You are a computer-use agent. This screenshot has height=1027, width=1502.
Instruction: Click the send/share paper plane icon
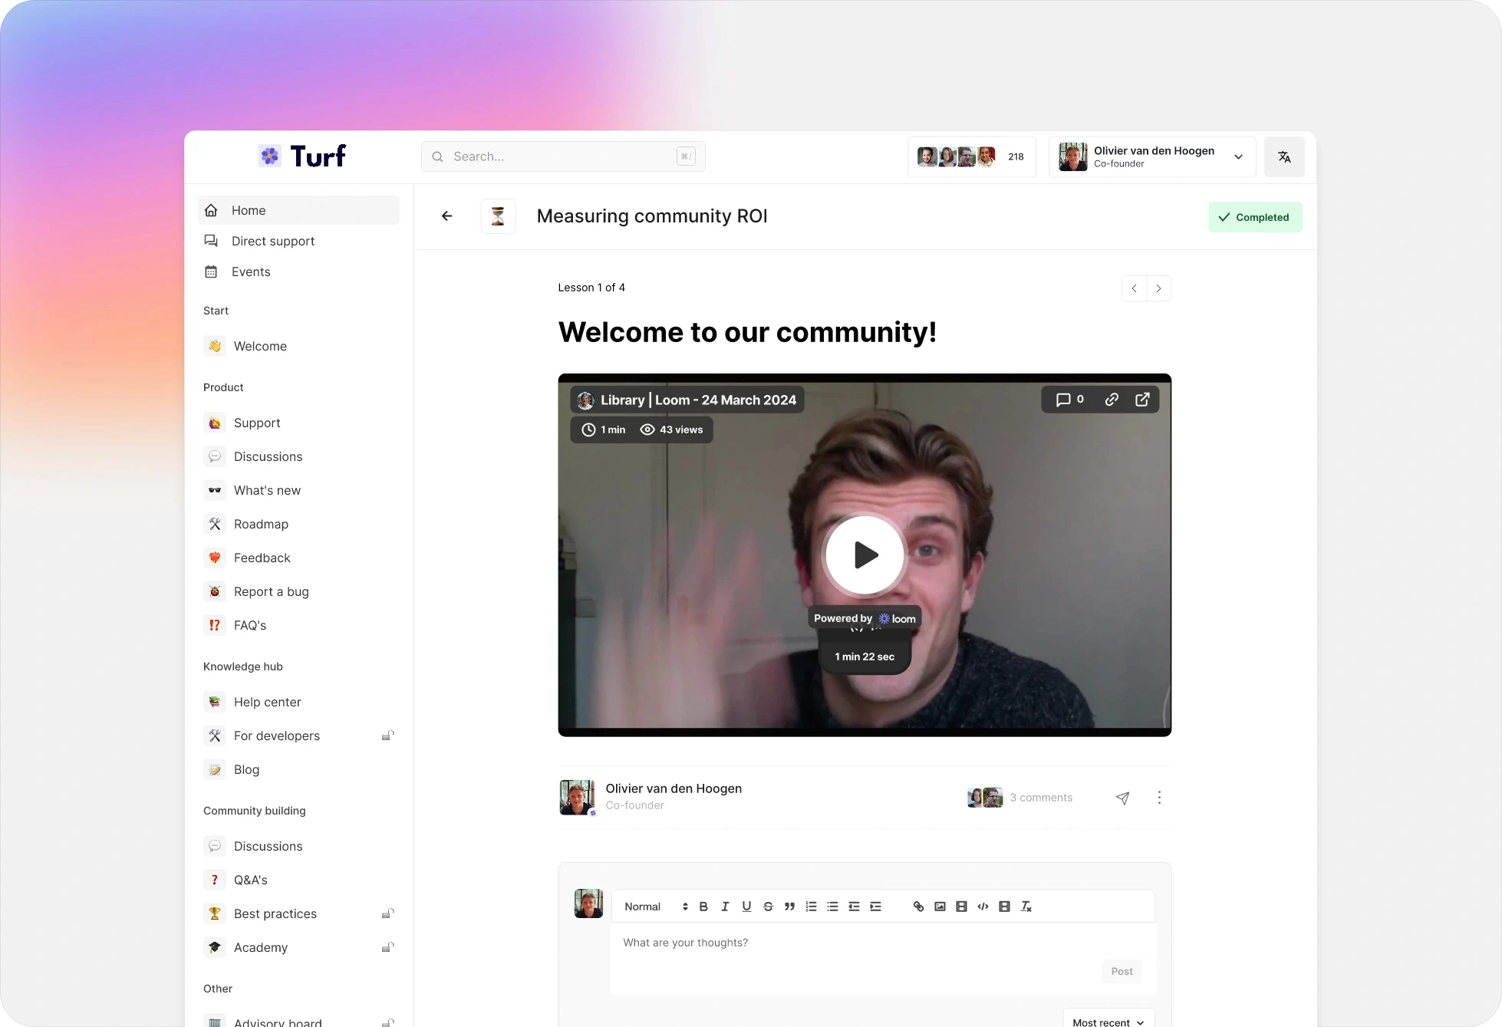(x=1122, y=798)
